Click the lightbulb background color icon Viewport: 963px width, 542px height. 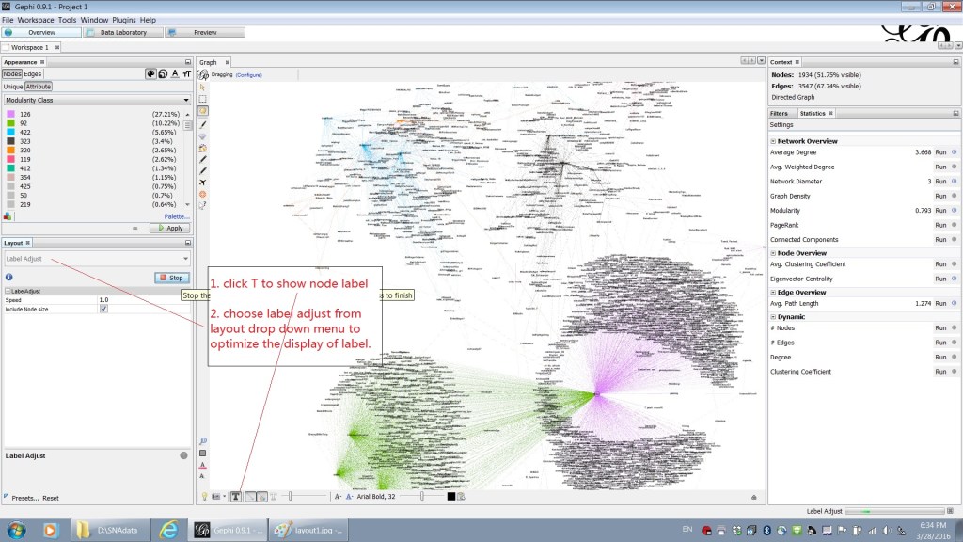click(x=204, y=496)
